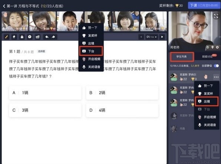Select answer option A 1辆
This screenshot has height=164, width=221.
(45, 93)
